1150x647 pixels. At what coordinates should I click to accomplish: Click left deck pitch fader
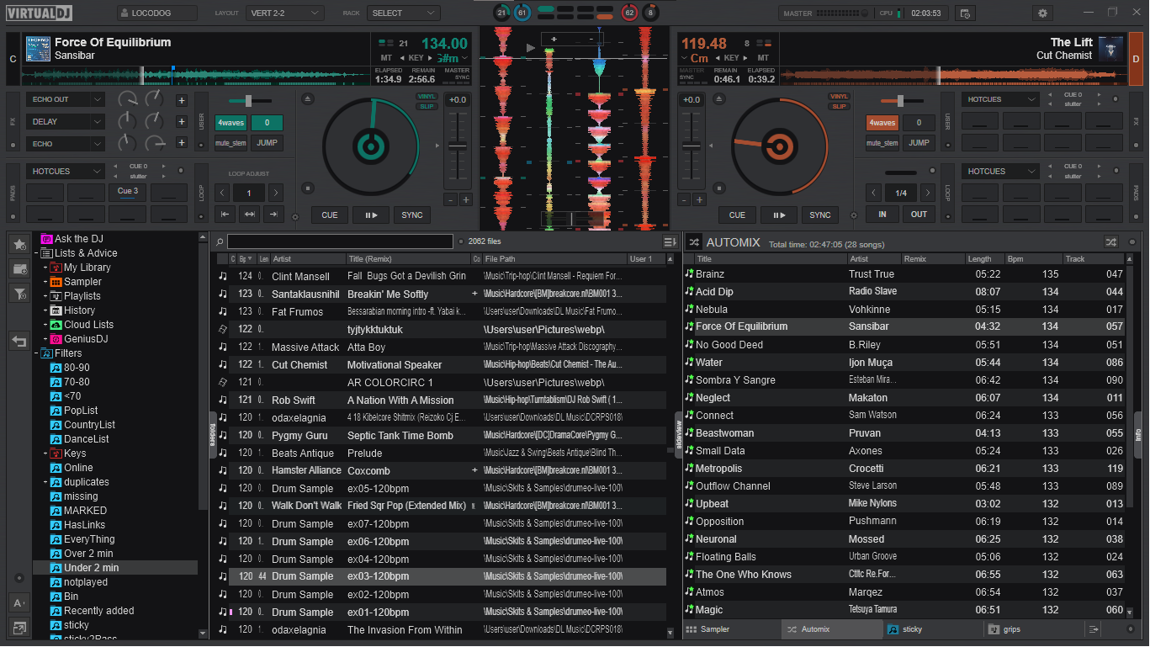(457, 147)
